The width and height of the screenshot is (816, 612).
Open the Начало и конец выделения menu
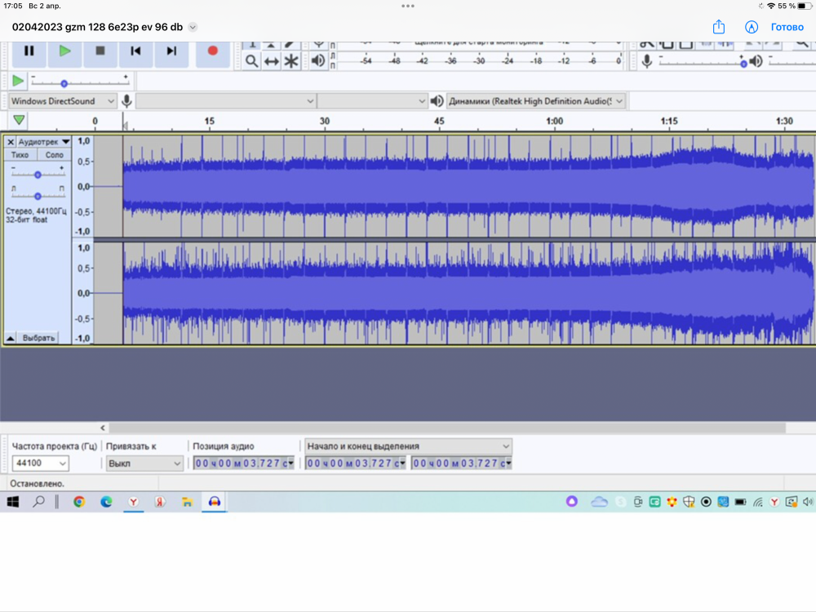click(408, 446)
